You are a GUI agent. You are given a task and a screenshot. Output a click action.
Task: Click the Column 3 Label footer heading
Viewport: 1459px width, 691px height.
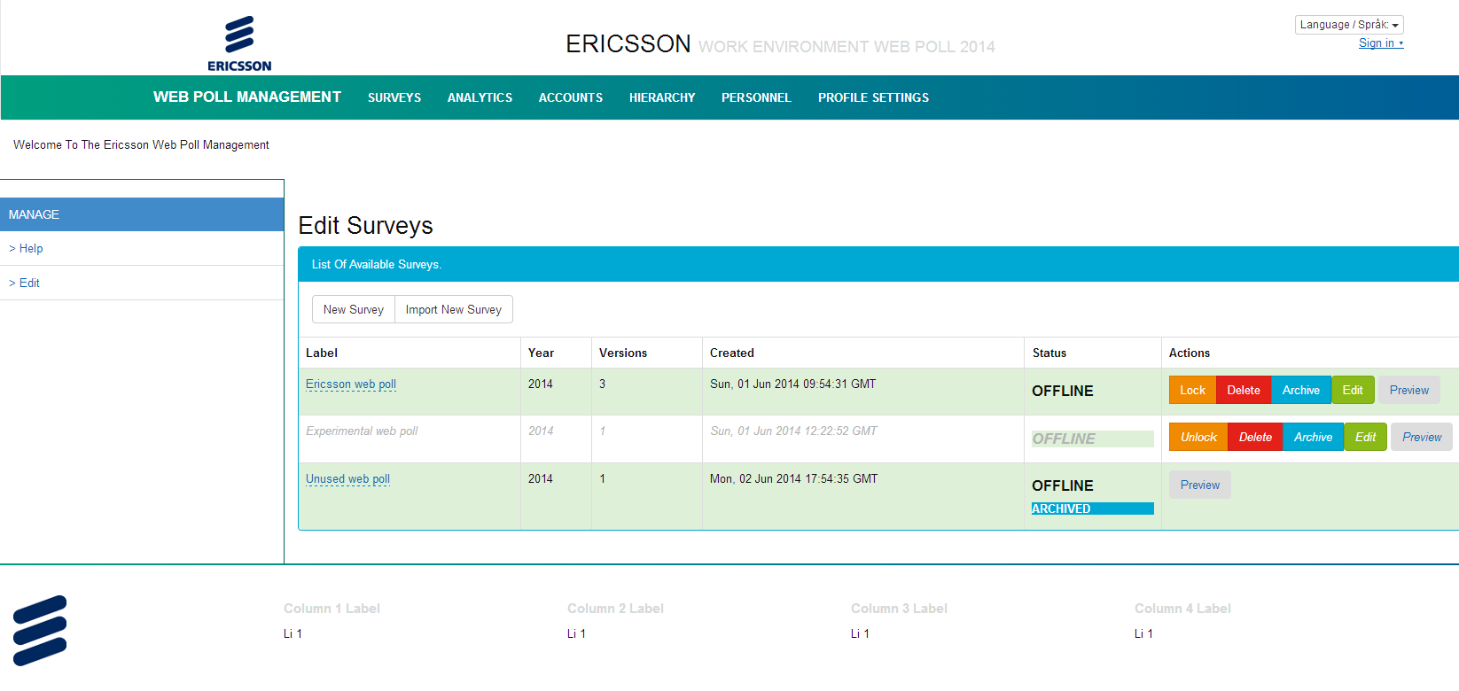click(x=899, y=609)
